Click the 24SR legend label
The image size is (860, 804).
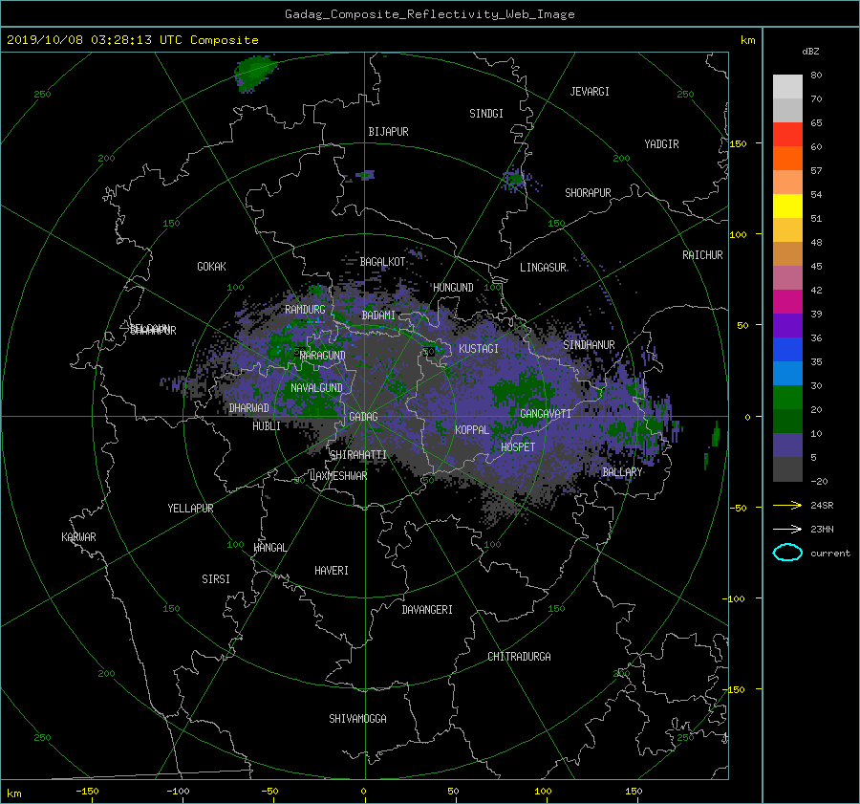[x=822, y=506]
